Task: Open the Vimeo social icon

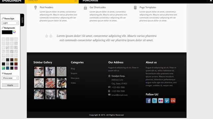Action: pyautogui.click(x=167, y=100)
